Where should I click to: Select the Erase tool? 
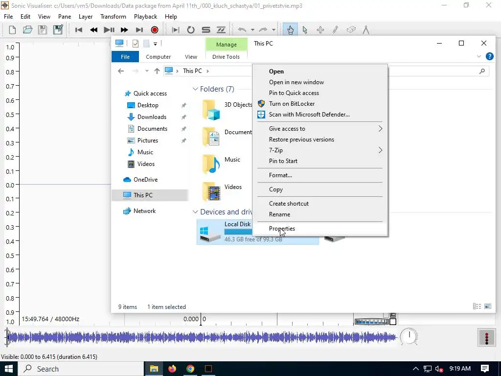pyautogui.click(x=351, y=30)
